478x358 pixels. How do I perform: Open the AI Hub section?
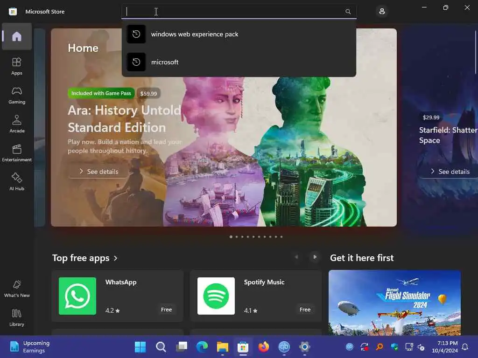point(17,182)
